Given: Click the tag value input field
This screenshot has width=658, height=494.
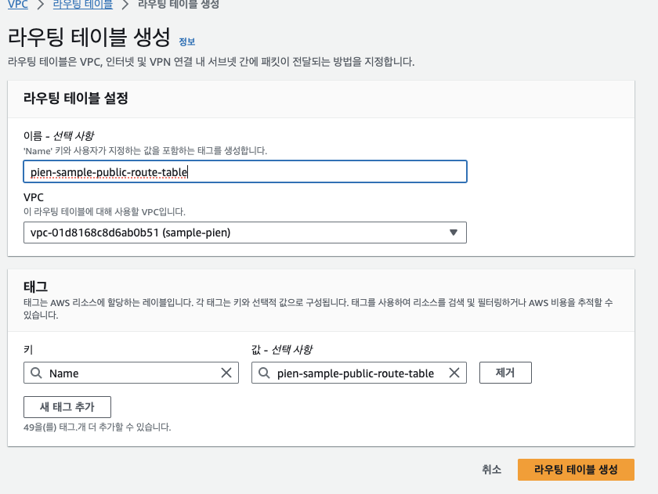Looking at the screenshot, I should coord(359,373).
